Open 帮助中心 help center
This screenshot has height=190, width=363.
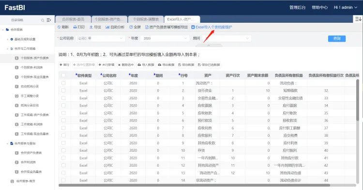pyautogui.click(x=320, y=7)
